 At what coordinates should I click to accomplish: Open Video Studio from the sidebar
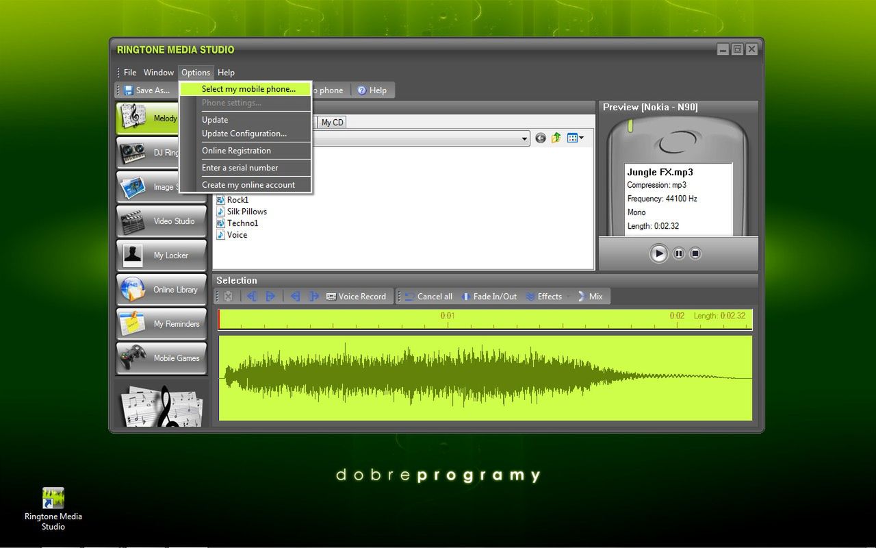click(162, 221)
